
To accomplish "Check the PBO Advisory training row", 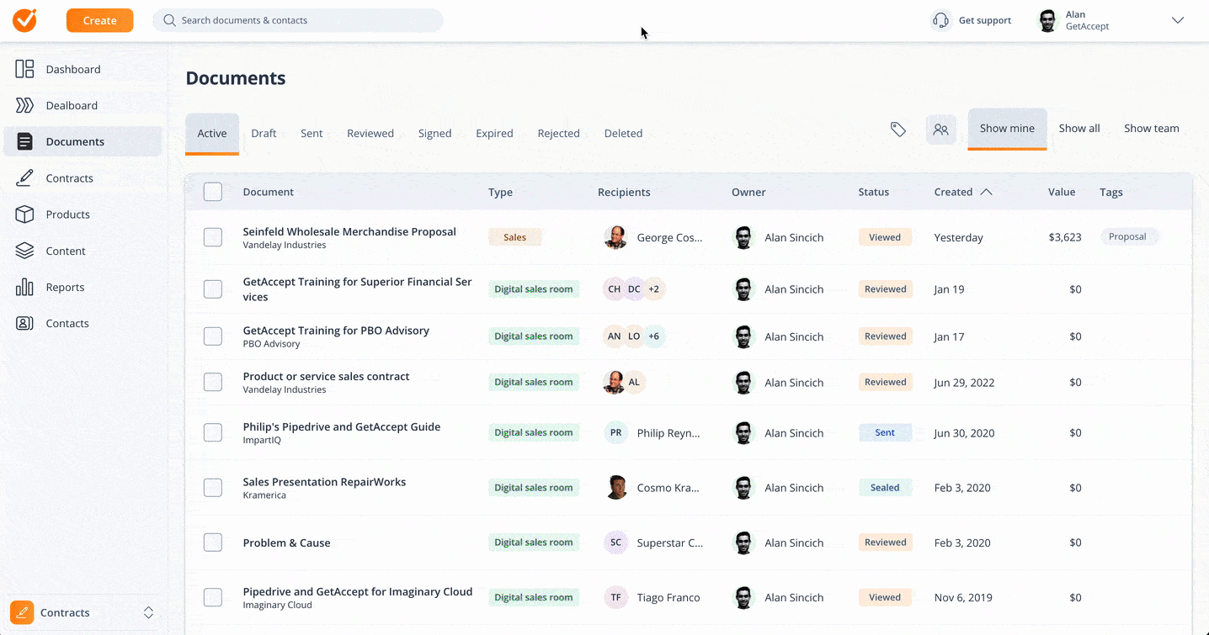I will (x=213, y=336).
